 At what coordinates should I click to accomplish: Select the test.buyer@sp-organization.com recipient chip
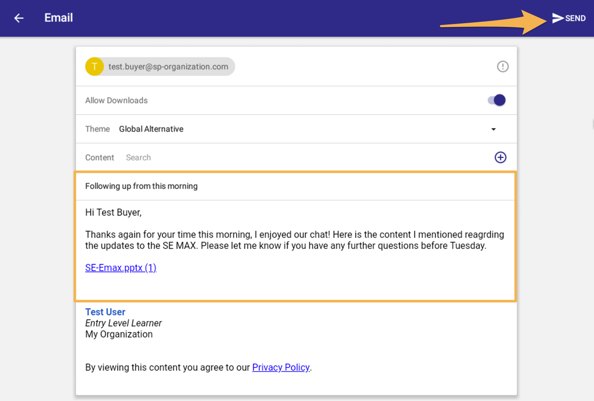168,66
